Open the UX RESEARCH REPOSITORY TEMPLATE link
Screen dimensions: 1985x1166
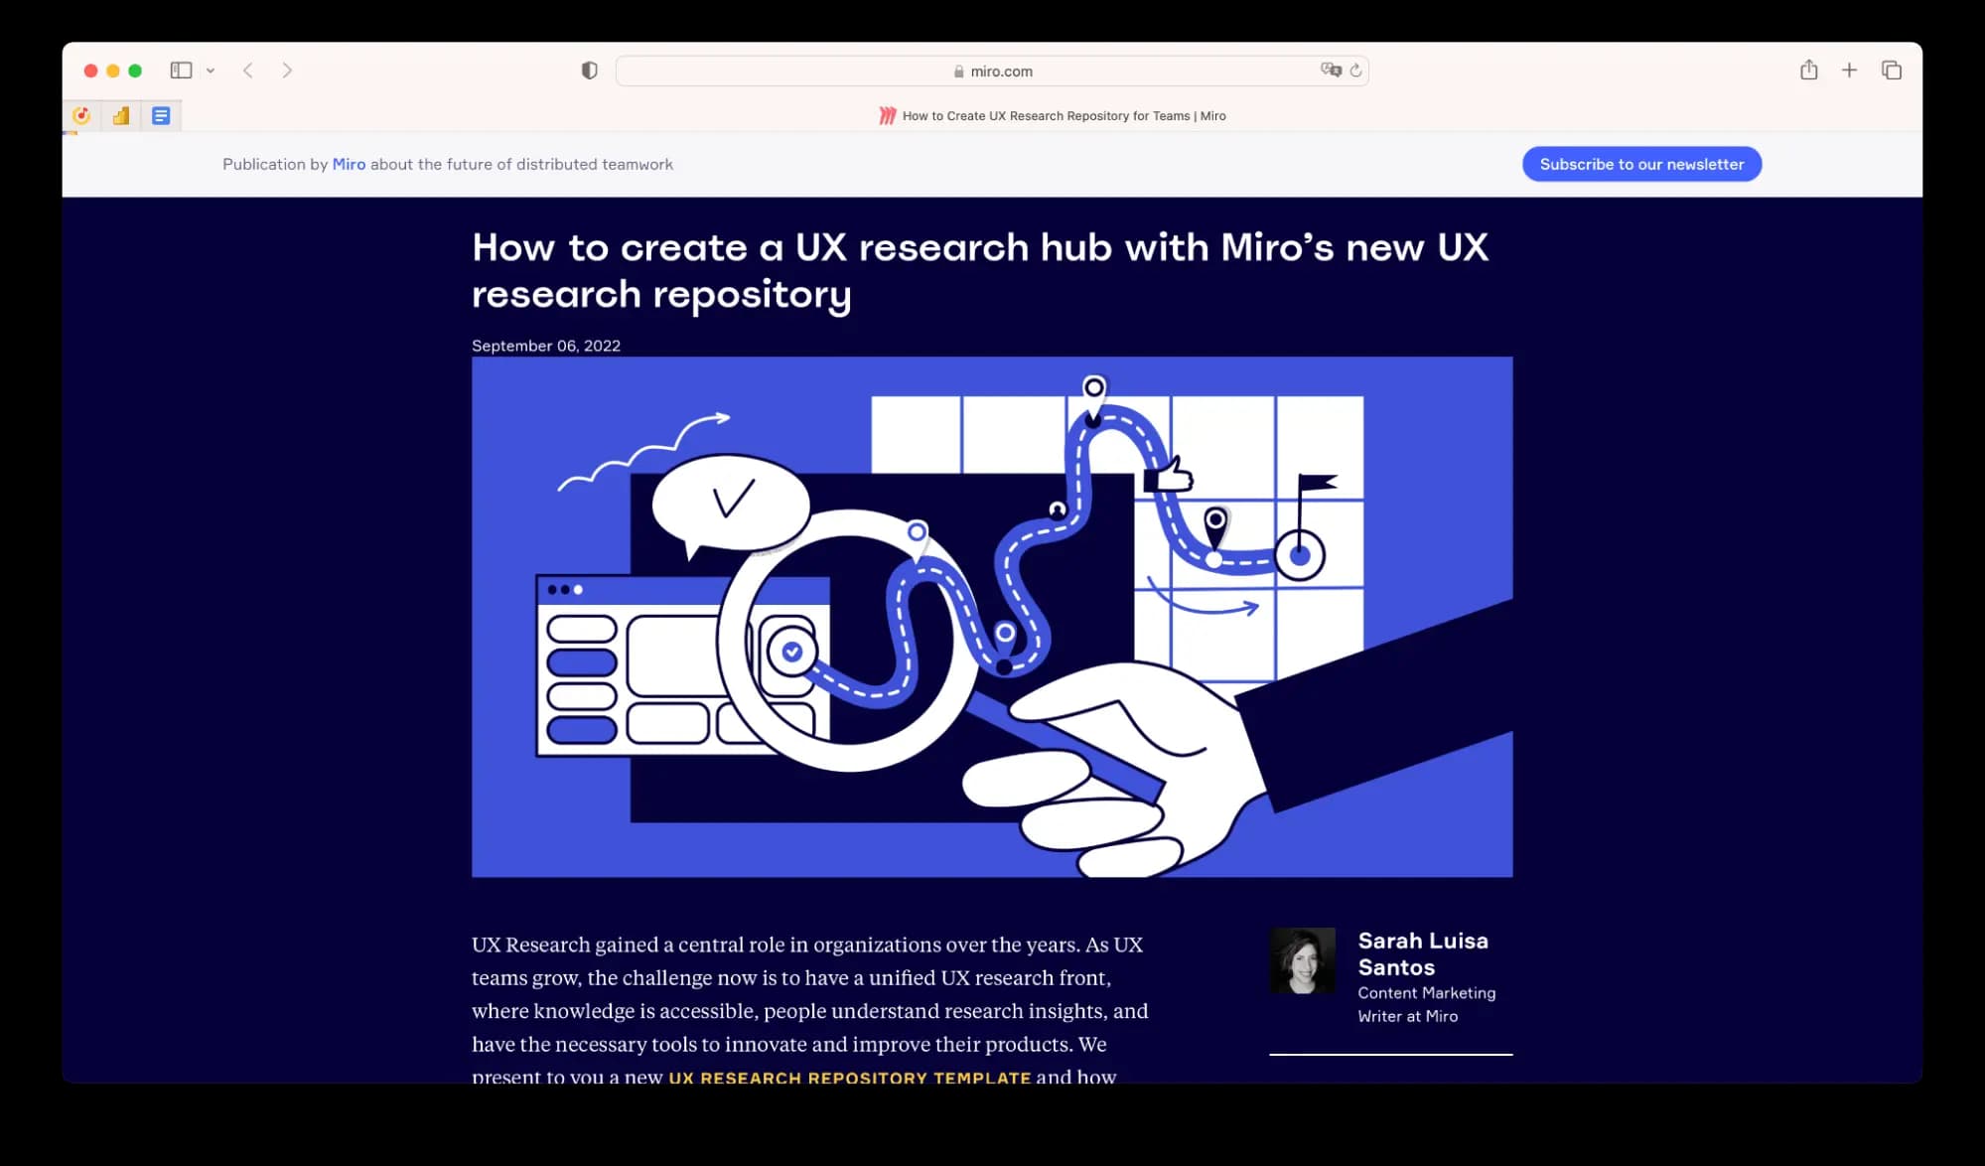pyautogui.click(x=849, y=1077)
